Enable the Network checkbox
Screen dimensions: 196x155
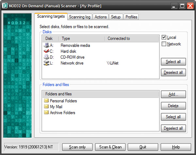[x=164, y=44]
